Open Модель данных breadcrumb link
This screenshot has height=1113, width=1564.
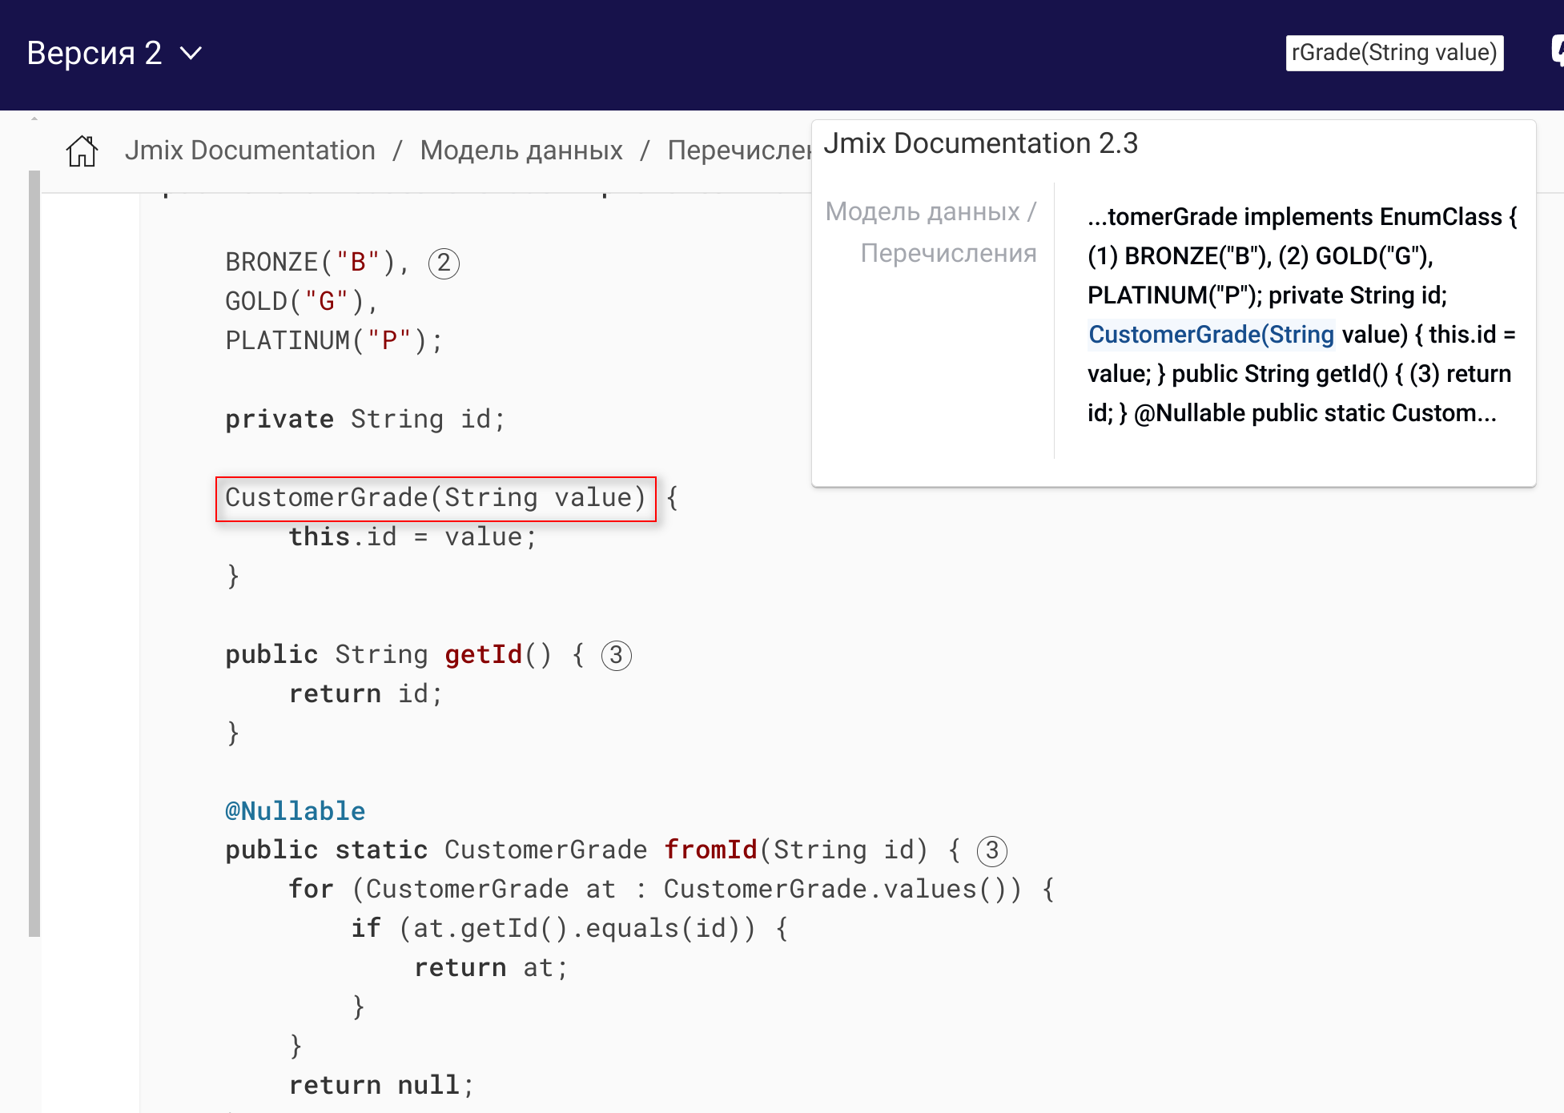521,151
